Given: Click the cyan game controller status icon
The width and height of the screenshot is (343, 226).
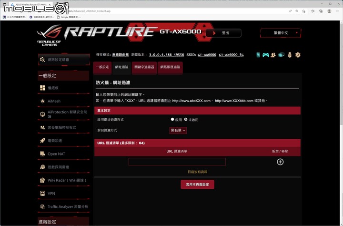Looking at the screenshot, I should click(265, 55).
